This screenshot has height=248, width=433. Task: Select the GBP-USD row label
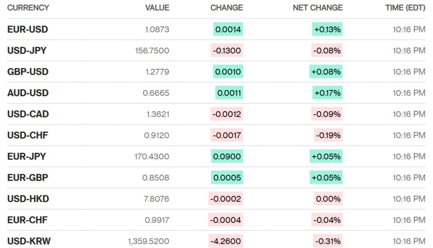28,72
